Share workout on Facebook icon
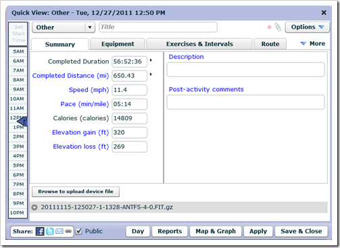The image size is (340, 248). pyautogui.click(x=40, y=231)
